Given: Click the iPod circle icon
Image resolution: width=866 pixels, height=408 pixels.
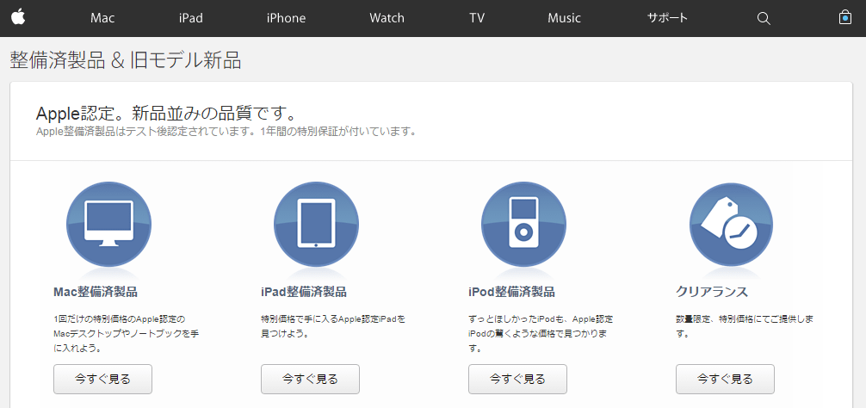Looking at the screenshot, I should [x=523, y=224].
